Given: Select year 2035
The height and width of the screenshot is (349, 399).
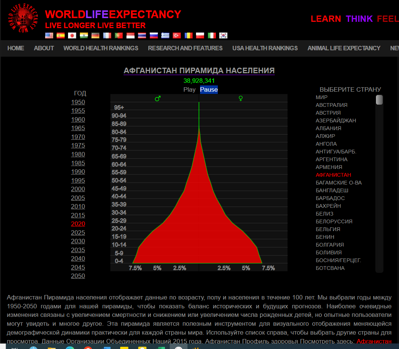Looking at the screenshot, I should tap(78, 250).
